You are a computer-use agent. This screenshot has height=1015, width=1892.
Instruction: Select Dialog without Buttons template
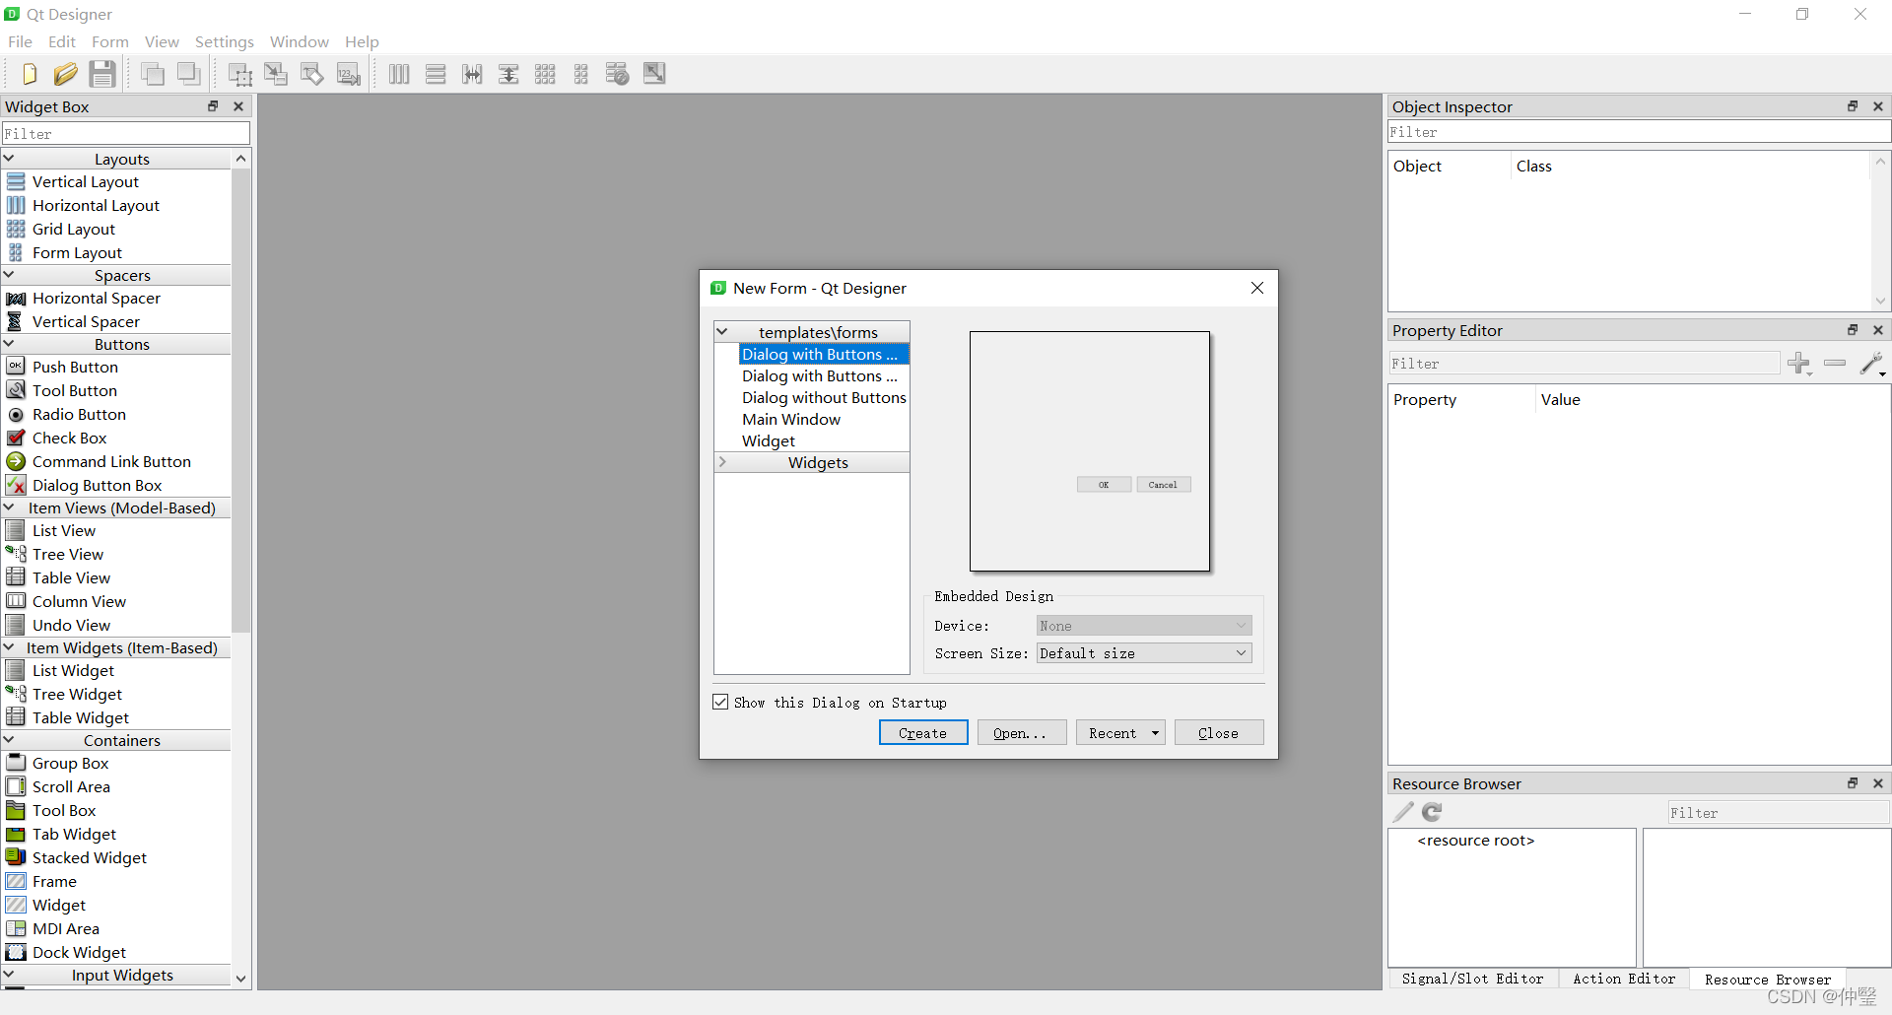[824, 397]
